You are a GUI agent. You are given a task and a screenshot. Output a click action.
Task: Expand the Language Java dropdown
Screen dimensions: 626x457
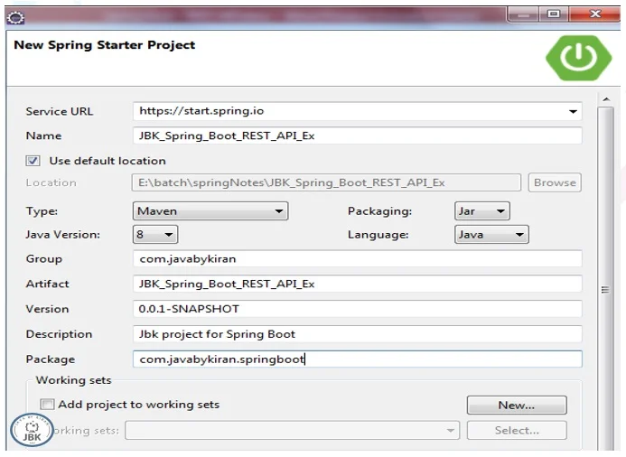point(491,234)
